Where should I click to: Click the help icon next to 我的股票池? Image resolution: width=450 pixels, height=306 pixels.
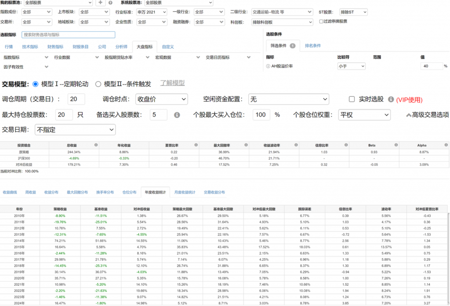(x=110, y=3)
